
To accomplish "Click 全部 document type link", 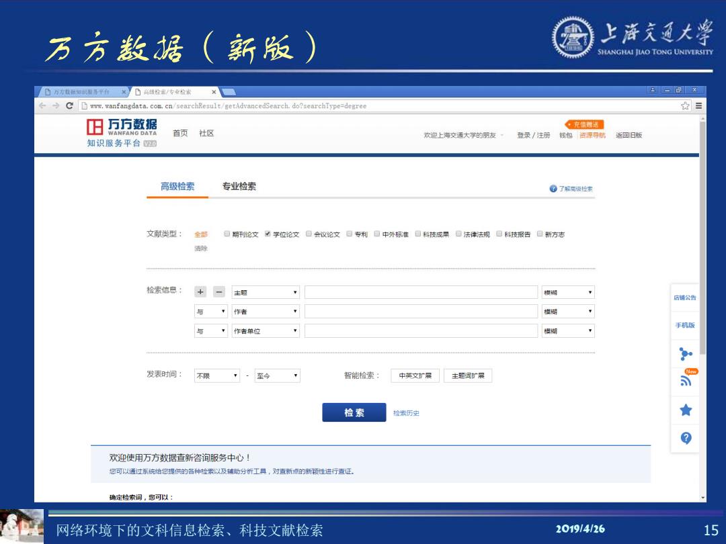I will pyautogui.click(x=201, y=234).
